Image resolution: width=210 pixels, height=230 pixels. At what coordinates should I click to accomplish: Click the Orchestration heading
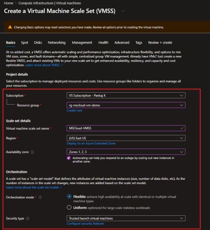(17, 172)
